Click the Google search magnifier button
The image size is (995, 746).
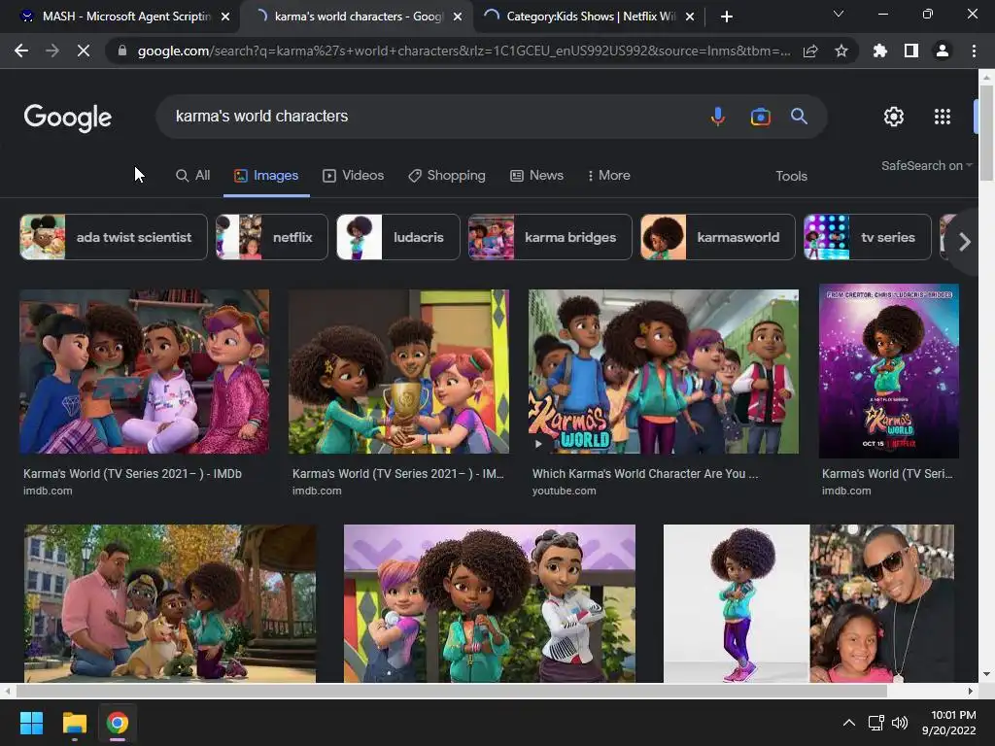(799, 117)
